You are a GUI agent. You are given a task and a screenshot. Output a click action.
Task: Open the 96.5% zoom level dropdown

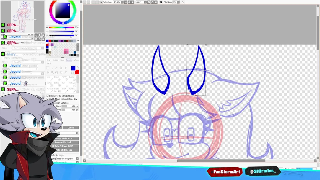122,2
